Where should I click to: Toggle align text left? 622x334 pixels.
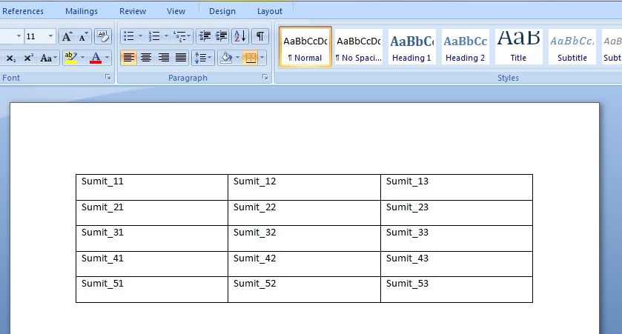tap(128, 58)
